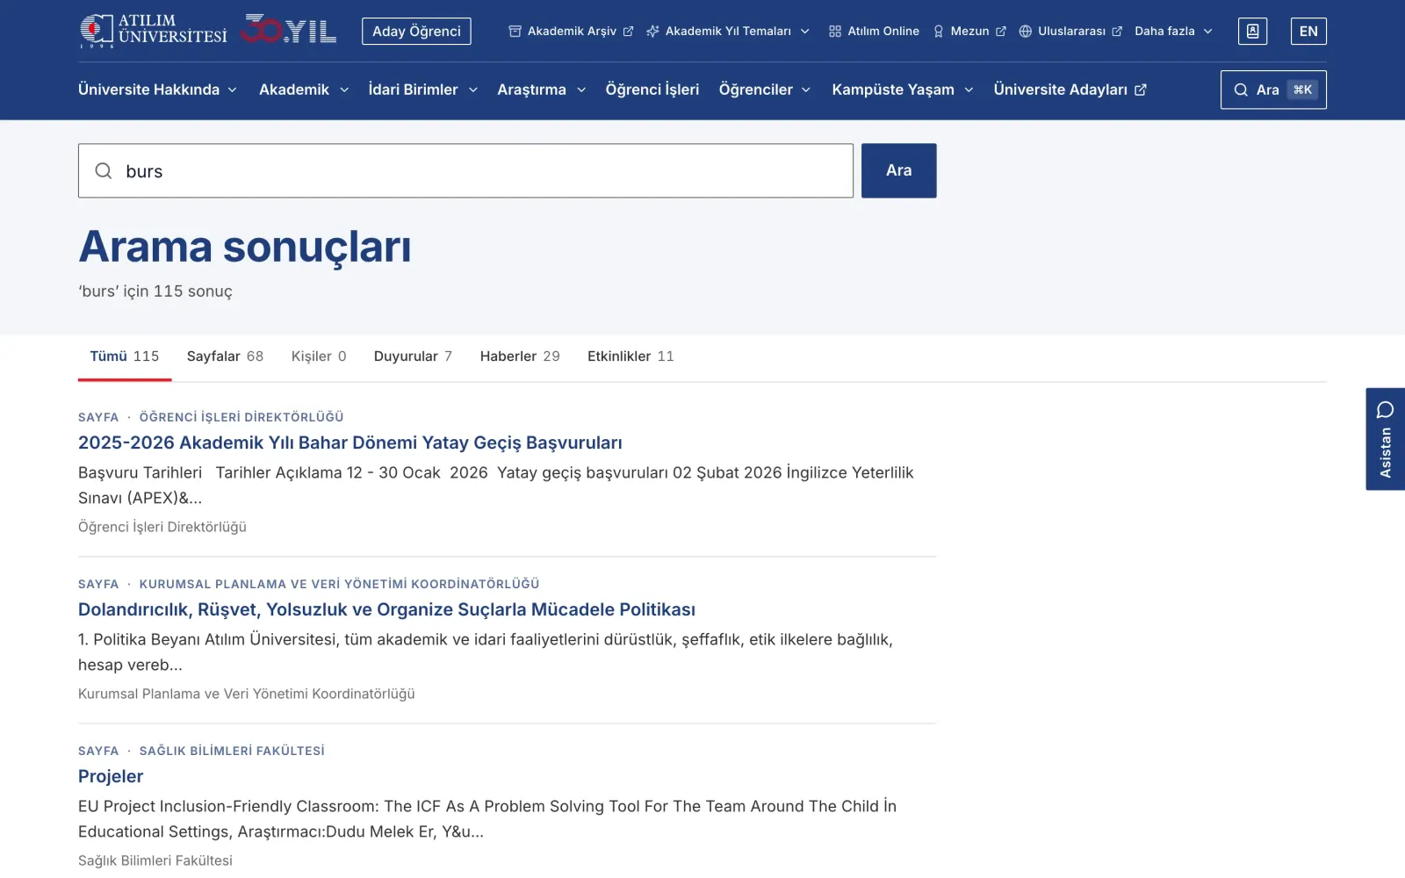
Task: Expand the Üniversite Hakkında menu
Action: tap(157, 90)
